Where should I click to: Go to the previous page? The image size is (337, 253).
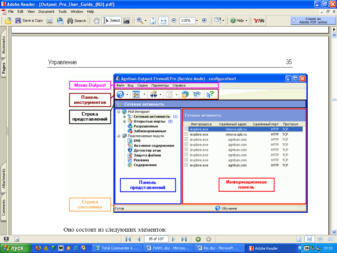(139, 239)
